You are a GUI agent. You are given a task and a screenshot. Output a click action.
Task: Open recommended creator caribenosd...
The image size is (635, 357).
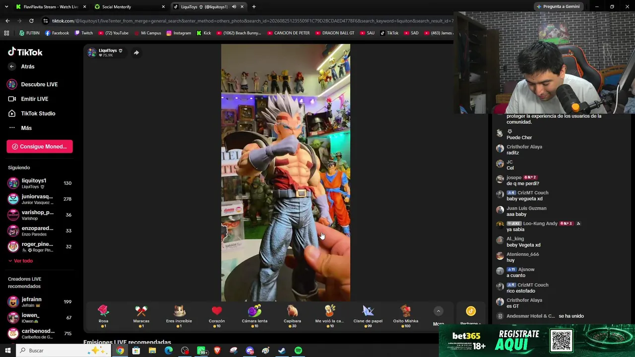click(x=40, y=333)
